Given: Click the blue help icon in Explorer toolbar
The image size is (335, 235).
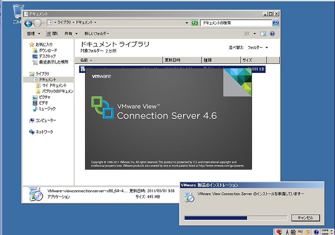Looking at the screenshot, I should coord(272,33).
